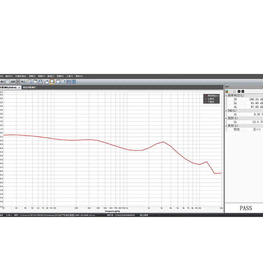The width and height of the screenshot is (263, 263).
Task: Click the 极性 polarity row label
Action: 236,129
